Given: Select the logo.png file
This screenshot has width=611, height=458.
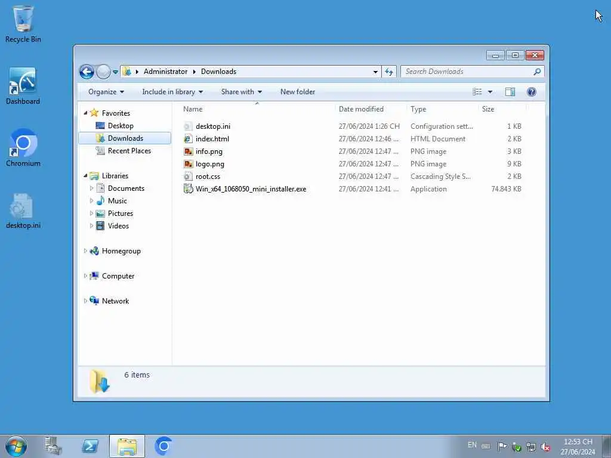Looking at the screenshot, I should coord(209,164).
